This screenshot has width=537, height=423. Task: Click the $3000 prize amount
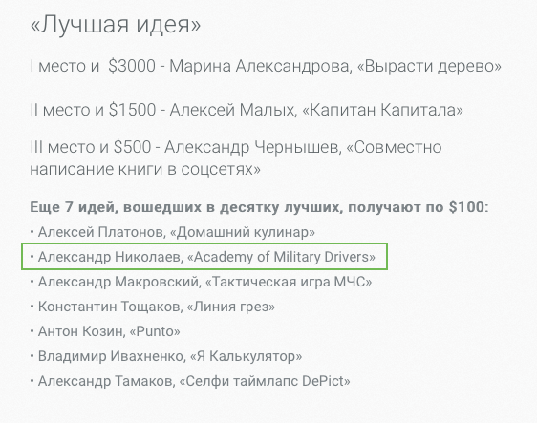[x=132, y=67]
